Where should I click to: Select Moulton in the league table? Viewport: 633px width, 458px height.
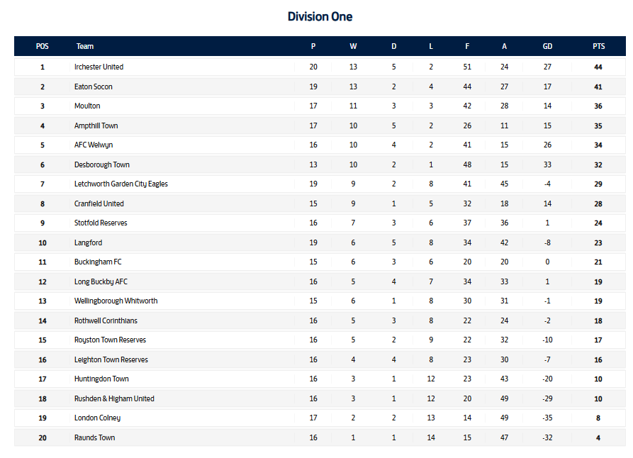point(87,106)
